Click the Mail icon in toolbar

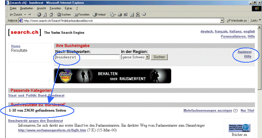(x=112, y=15)
